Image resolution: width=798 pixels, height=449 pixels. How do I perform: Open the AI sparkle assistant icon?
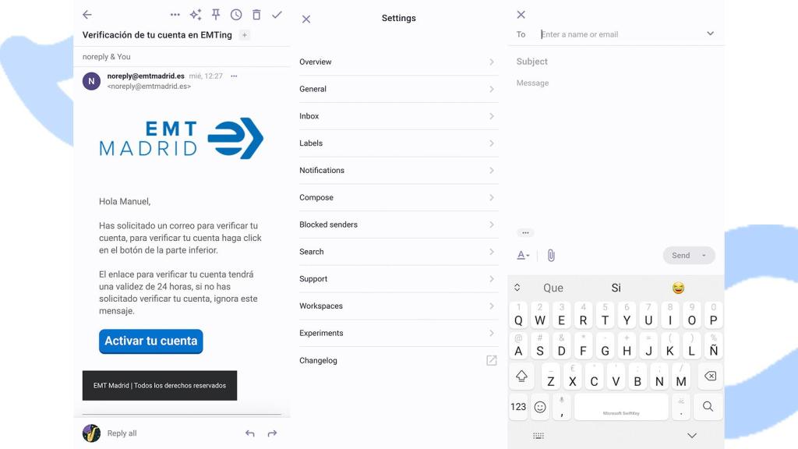[x=196, y=15]
